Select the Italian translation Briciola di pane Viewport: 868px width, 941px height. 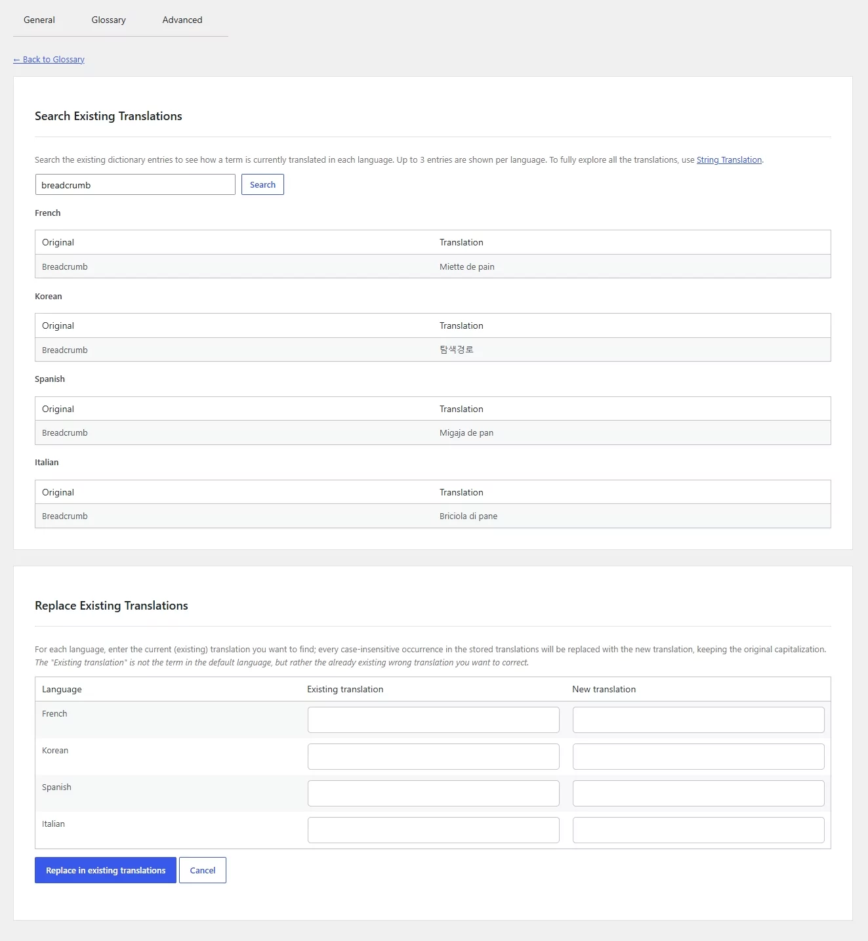[468, 516]
